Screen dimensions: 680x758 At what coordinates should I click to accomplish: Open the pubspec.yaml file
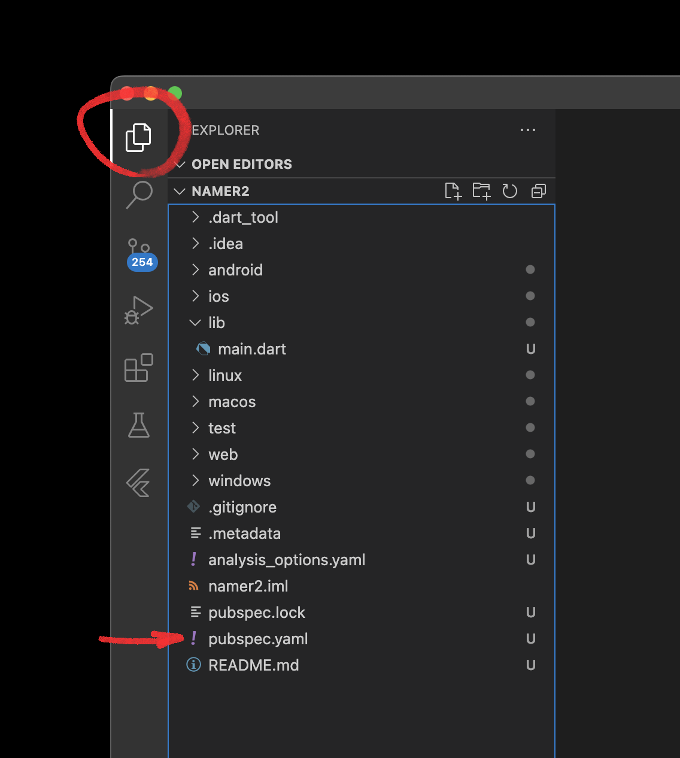(257, 639)
